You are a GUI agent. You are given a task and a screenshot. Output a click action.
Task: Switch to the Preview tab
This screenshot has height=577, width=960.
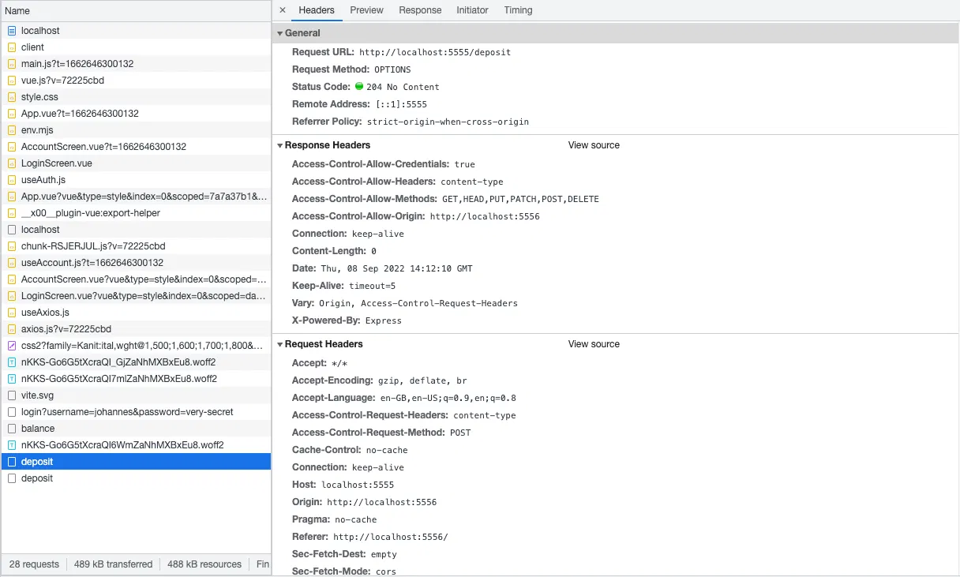pos(366,10)
